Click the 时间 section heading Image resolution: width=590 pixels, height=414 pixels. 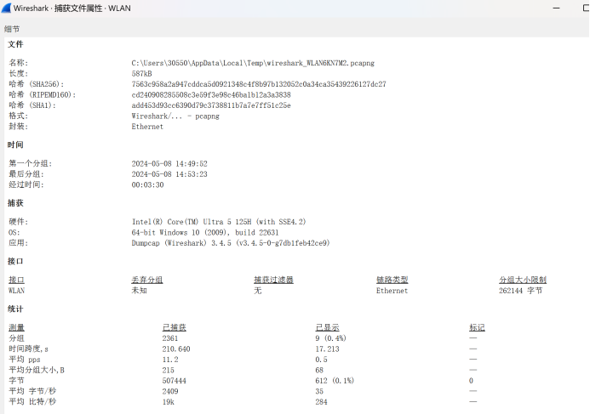tap(15, 145)
